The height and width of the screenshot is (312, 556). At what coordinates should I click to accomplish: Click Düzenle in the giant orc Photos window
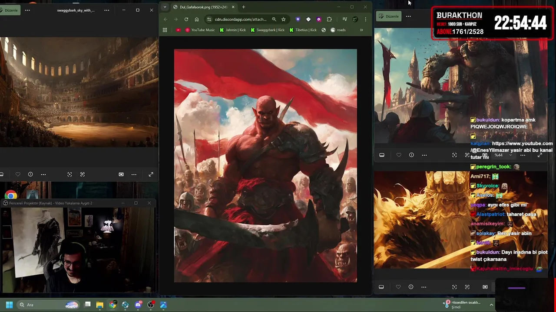[x=389, y=16]
